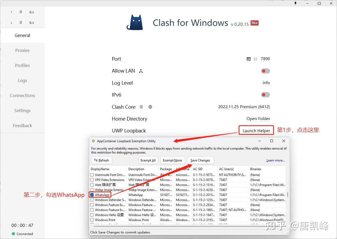Open the Connections tab

click(x=22, y=95)
